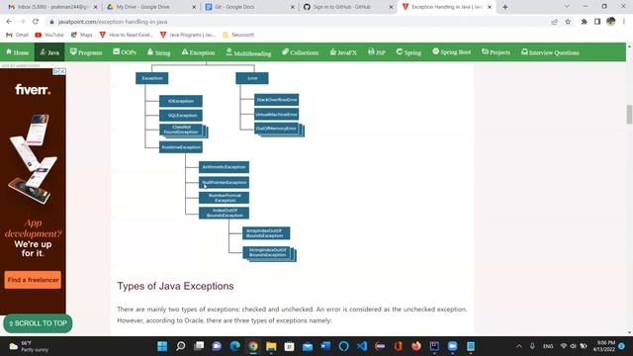
Task: Open Collections in the navbar
Action: click(300, 52)
